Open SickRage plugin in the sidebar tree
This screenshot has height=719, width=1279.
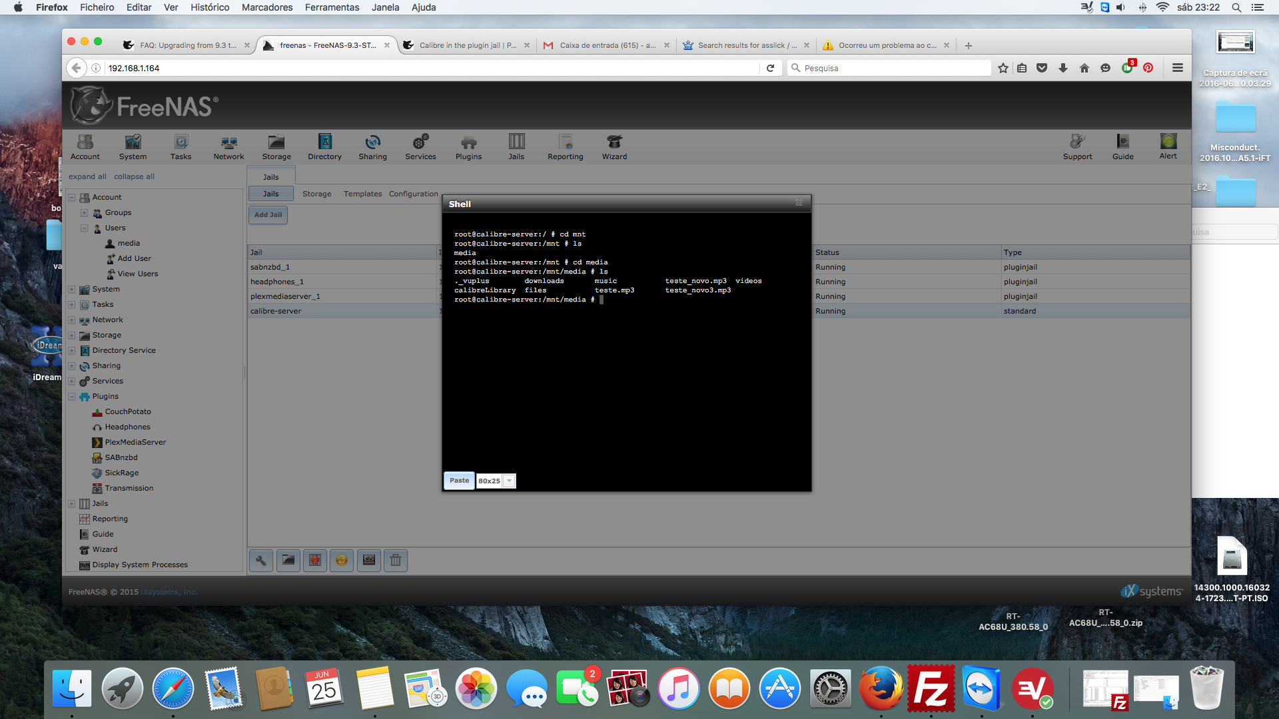tap(122, 473)
